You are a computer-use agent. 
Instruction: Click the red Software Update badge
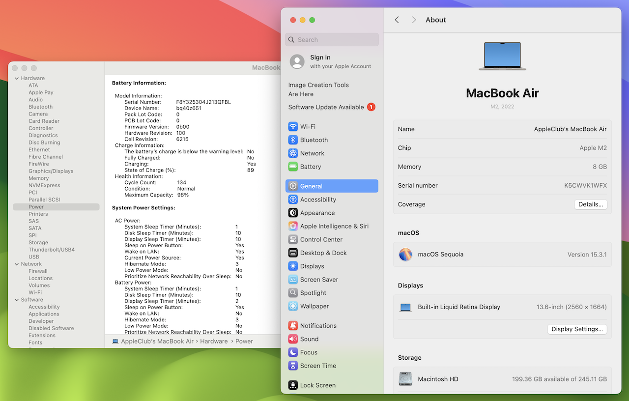coord(371,107)
